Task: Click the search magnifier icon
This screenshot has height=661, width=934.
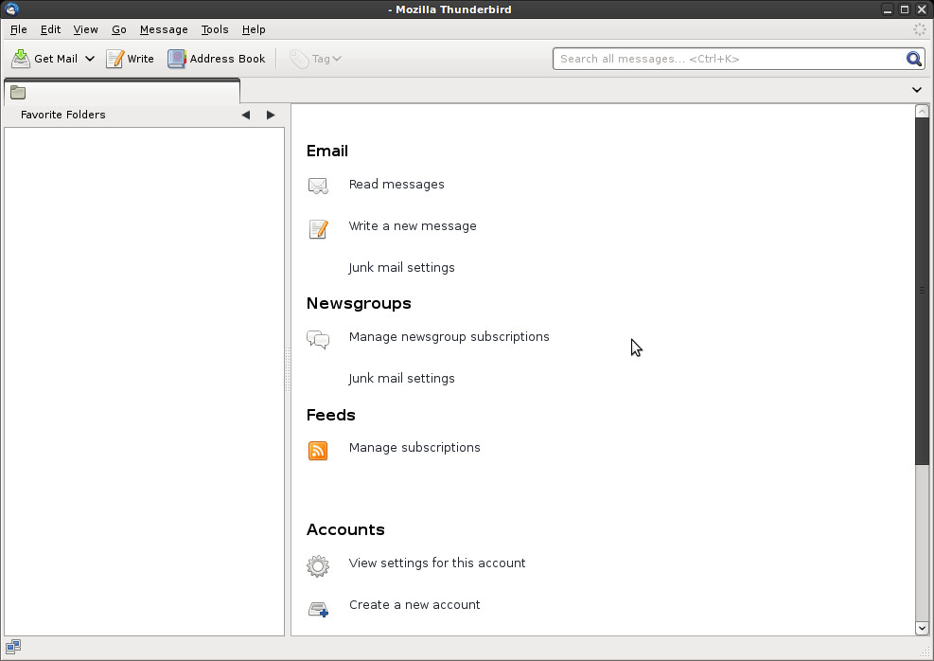Action: pyautogui.click(x=914, y=59)
